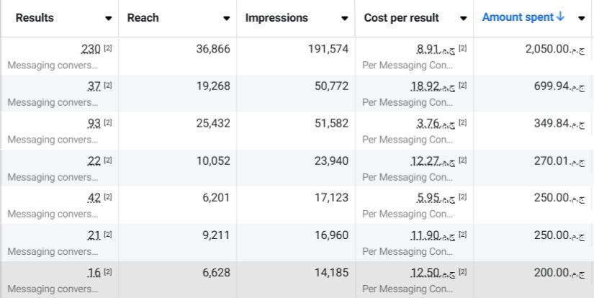Sort by the Amount spent header
The image size is (594, 298).
pyautogui.click(x=518, y=17)
